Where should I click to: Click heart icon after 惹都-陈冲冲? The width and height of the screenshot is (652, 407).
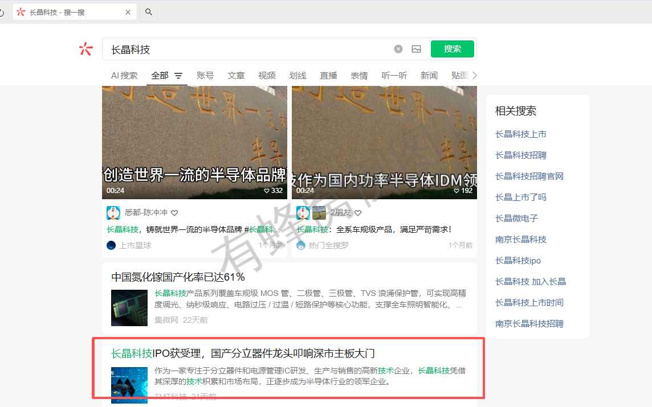[174, 213]
